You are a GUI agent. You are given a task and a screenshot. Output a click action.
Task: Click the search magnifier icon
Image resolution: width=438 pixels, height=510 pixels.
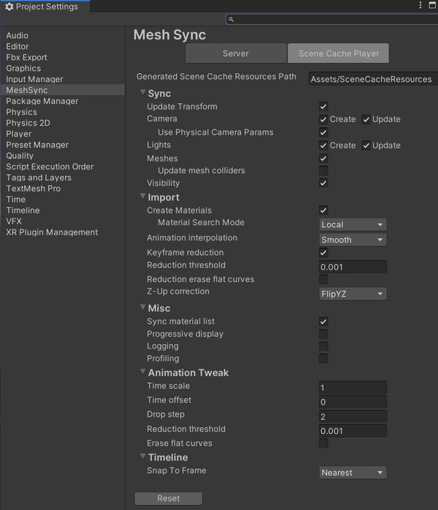click(x=231, y=20)
